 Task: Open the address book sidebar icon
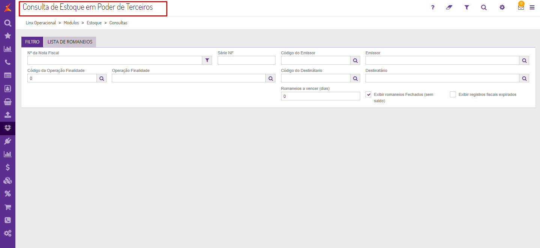coord(8,88)
